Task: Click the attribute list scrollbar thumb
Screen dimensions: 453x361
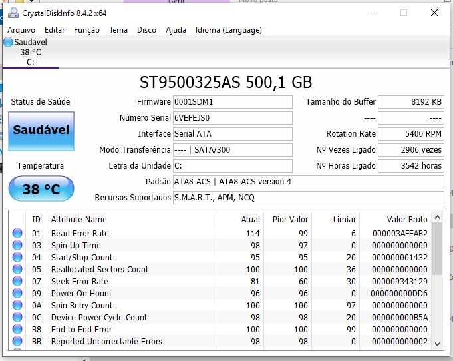Action: click(438, 248)
